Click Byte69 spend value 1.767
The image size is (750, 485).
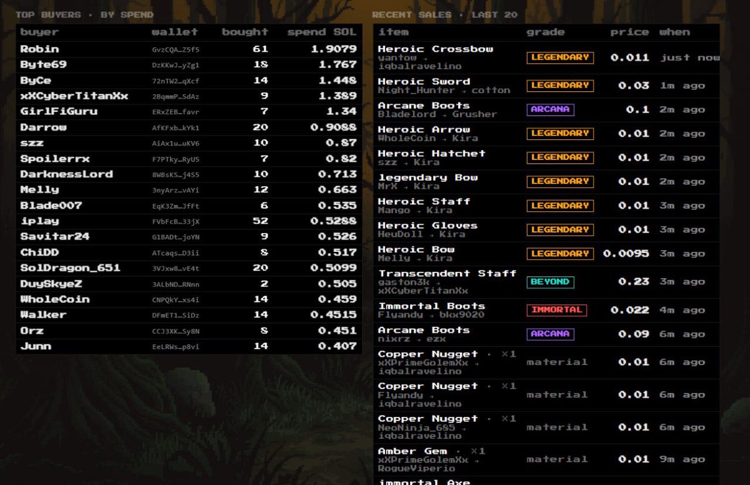coord(337,64)
